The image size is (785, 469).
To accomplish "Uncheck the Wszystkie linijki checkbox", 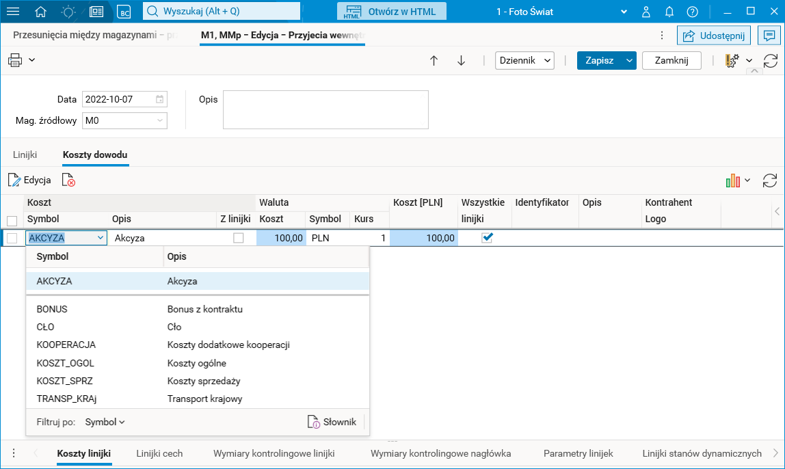I will coord(487,238).
